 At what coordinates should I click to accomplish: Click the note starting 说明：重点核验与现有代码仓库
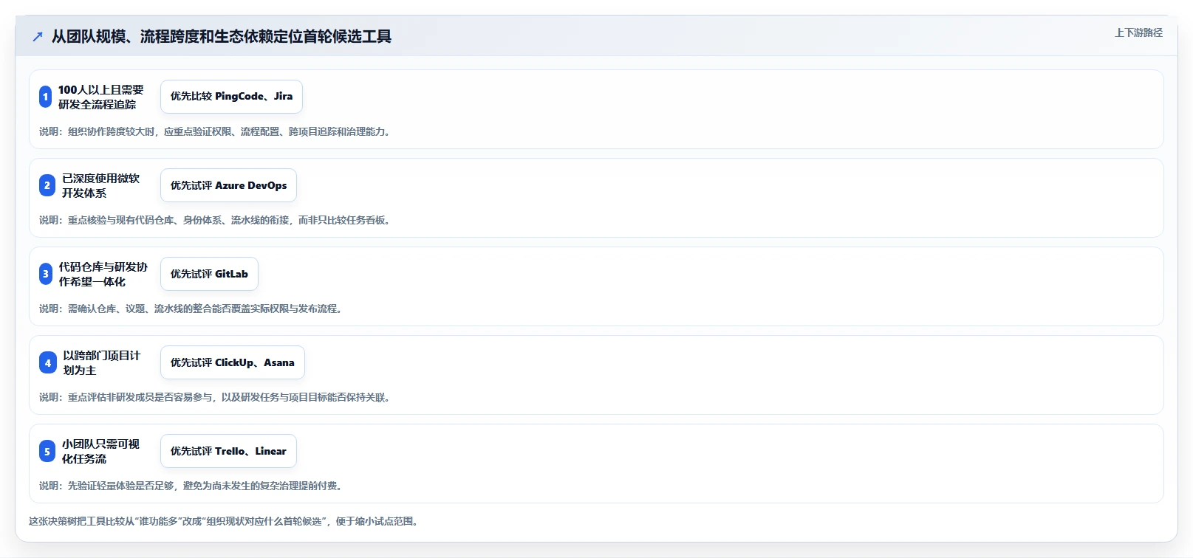(216, 220)
